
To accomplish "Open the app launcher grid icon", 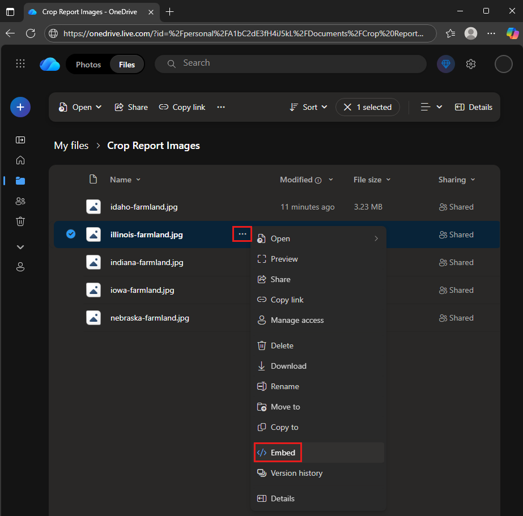I will coord(20,64).
